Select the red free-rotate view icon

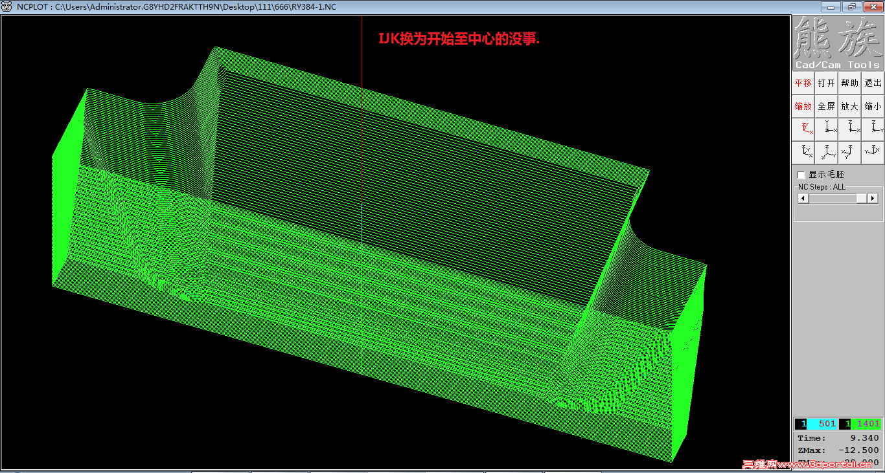click(803, 129)
